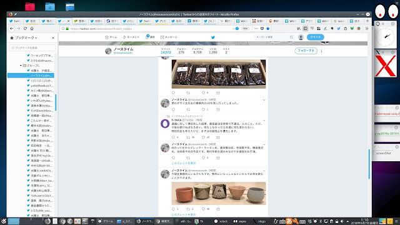
Task: Click the bookmarks sidebar scrollbar thumb
Action: tap(56, 102)
